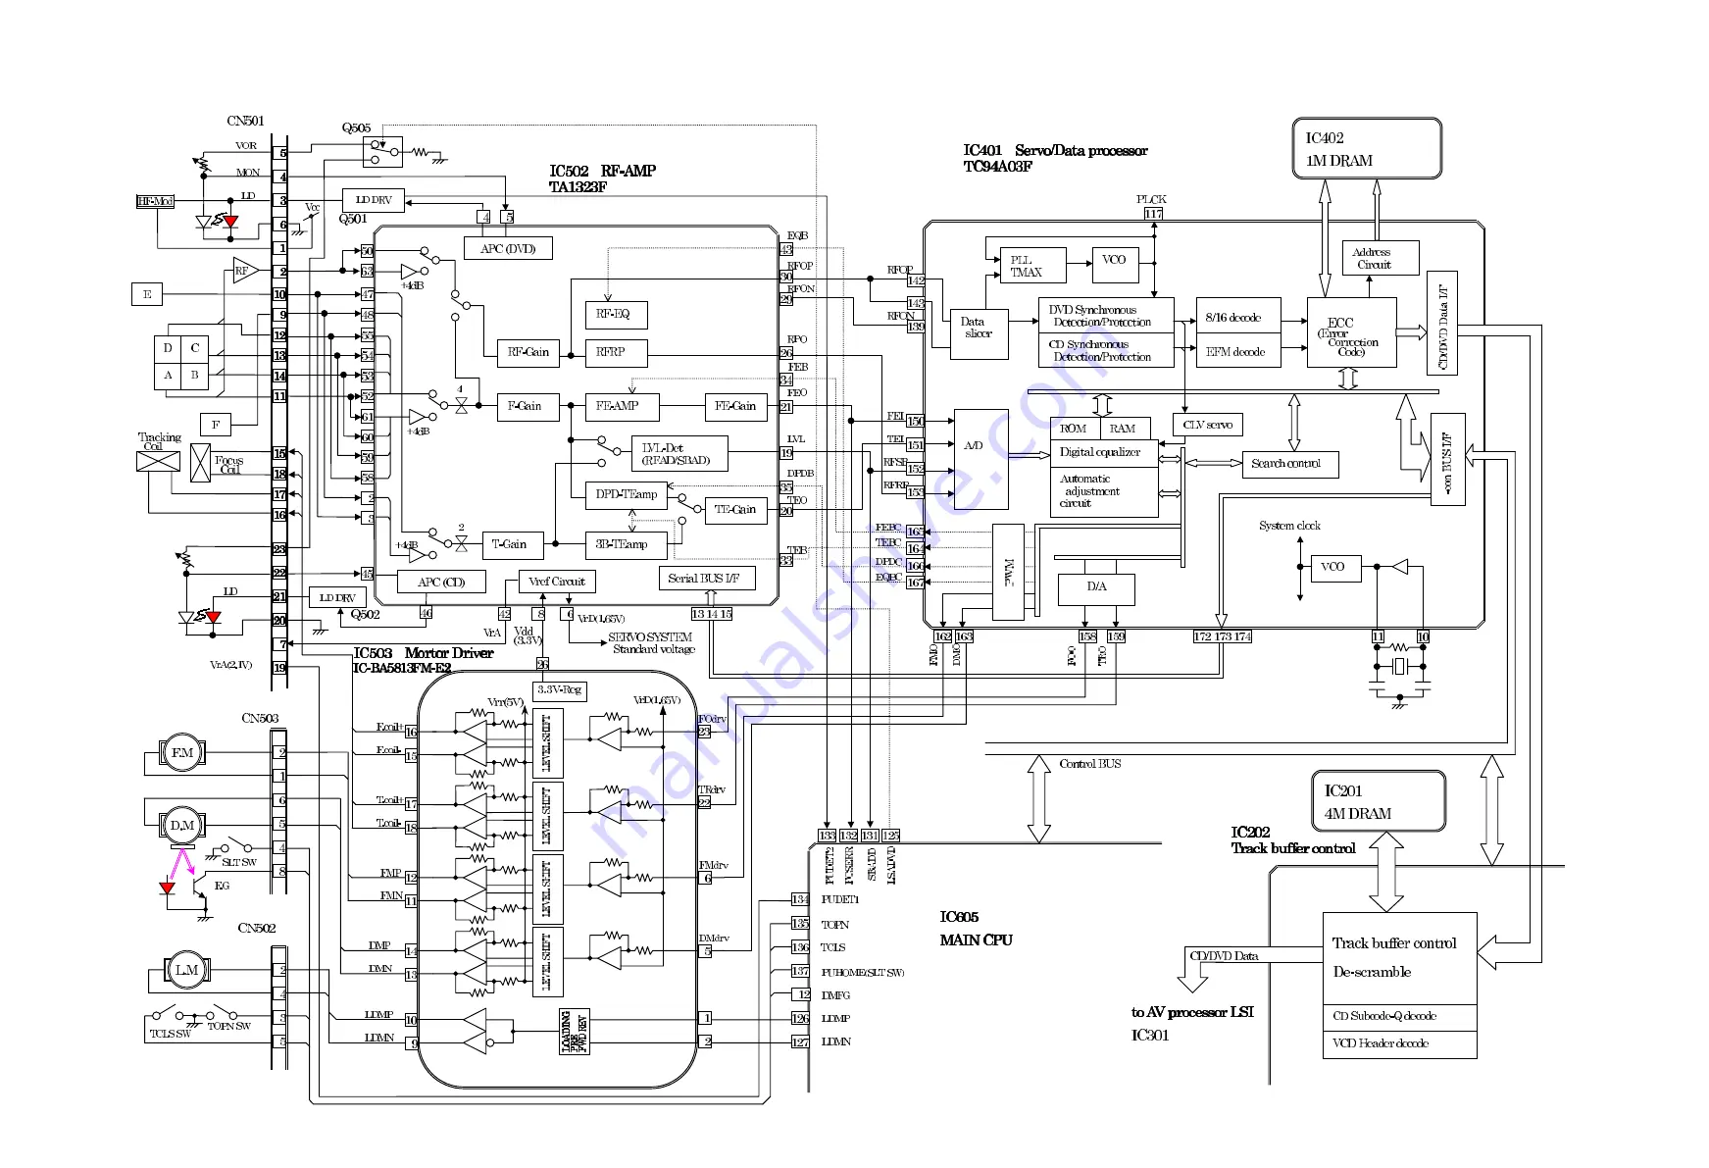
Task: Click the RF-Gain block
Action: click(528, 351)
